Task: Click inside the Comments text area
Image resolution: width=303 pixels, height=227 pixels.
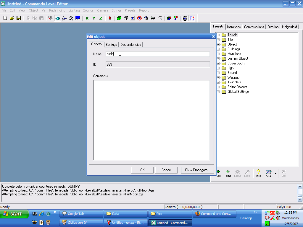Action: pyautogui.click(x=151, y=120)
